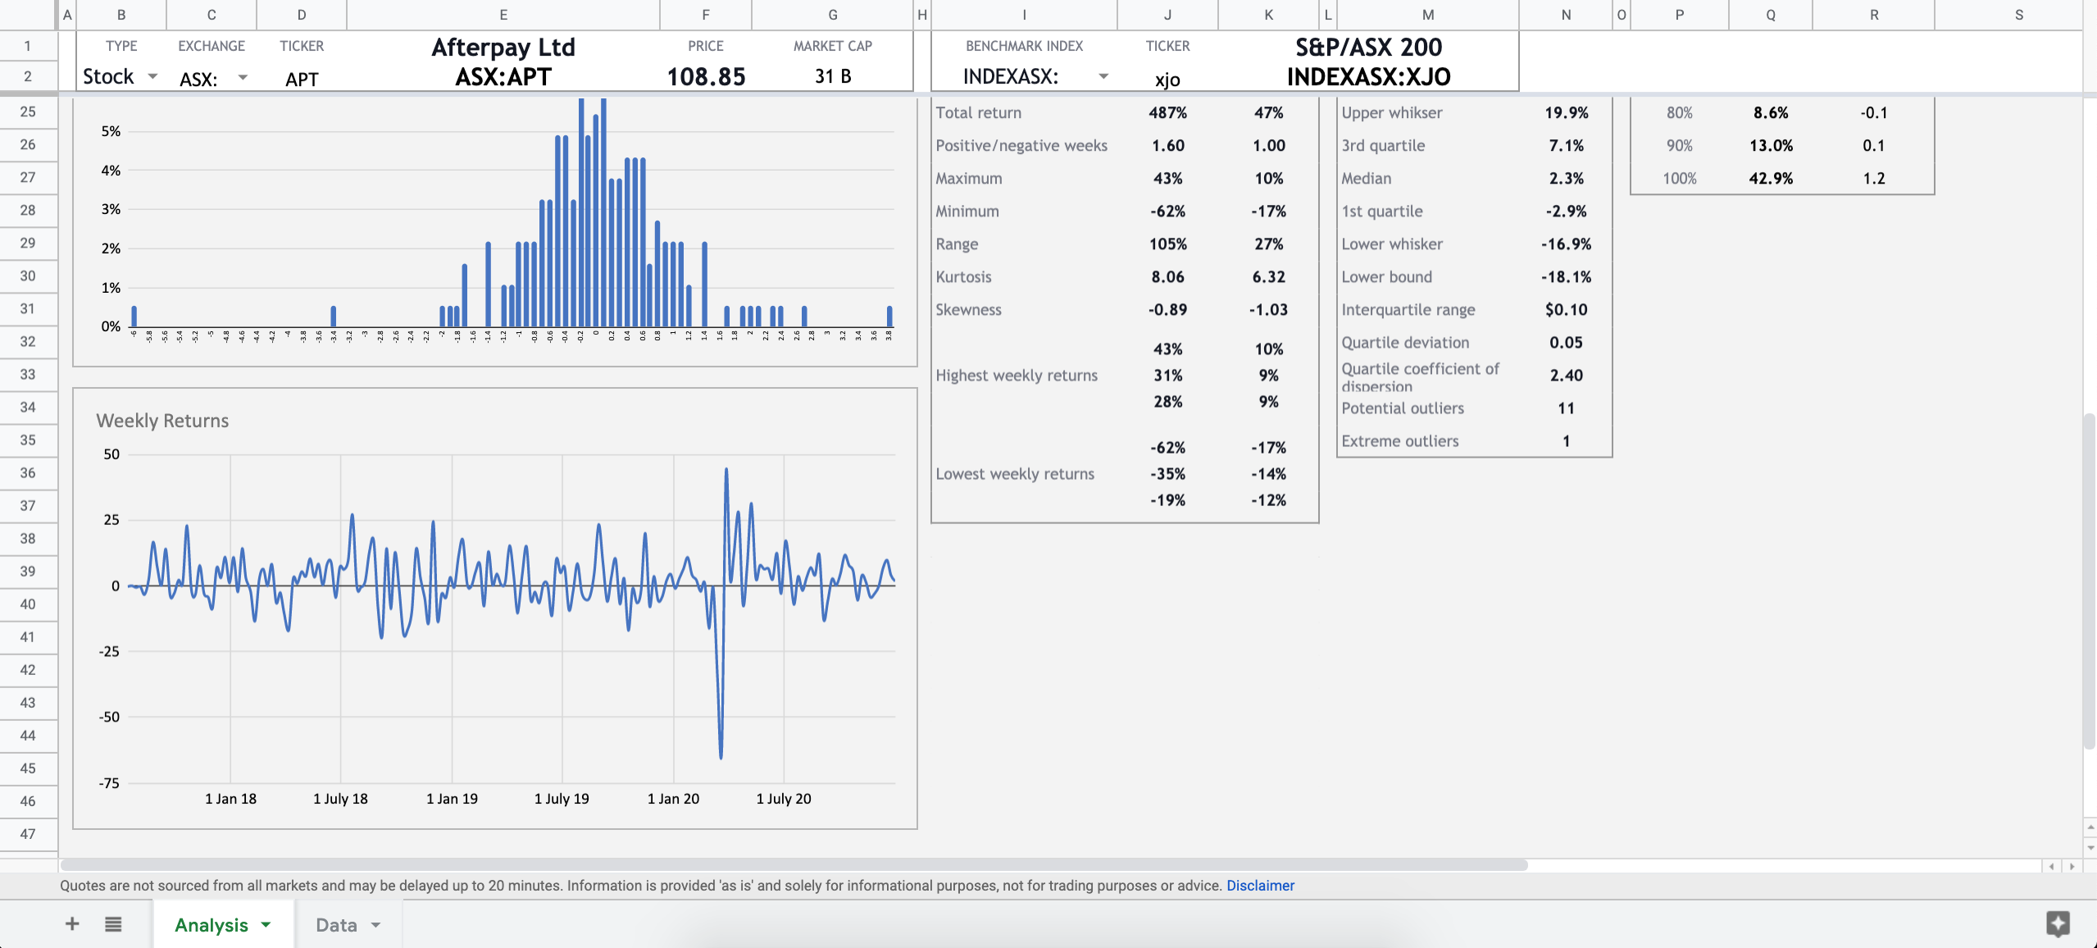Click the vertical scrollbar thumb
Image resolution: width=2097 pixels, height=948 pixels.
click(2089, 582)
